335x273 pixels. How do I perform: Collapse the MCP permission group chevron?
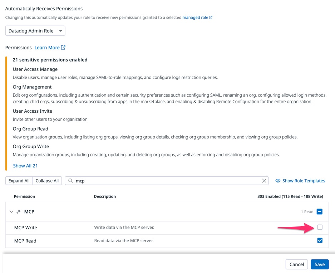point(11,211)
